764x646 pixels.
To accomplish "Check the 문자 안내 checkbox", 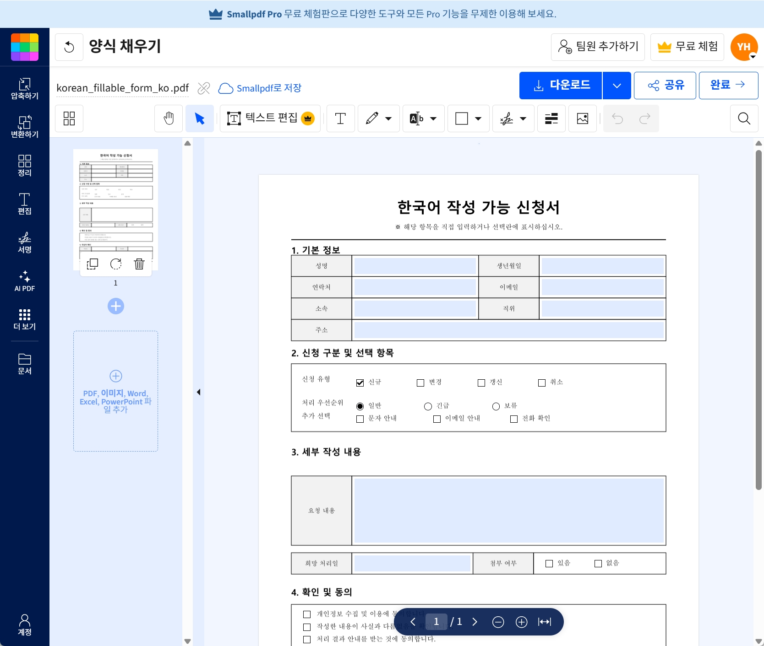I will (x=360, y=419).
